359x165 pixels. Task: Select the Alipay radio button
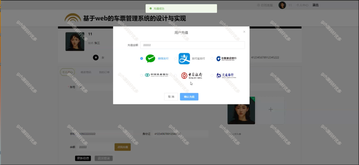(175, 58)
